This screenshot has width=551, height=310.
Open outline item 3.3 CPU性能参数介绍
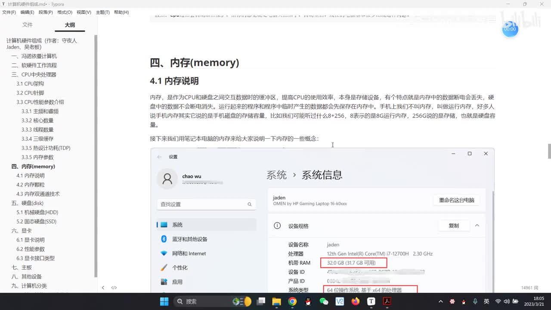pos(40,102)
